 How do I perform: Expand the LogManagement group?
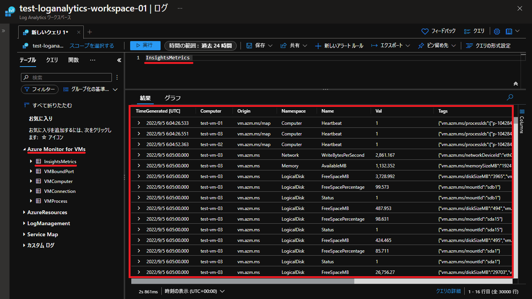pyautogui.click(x=25, y=224)
